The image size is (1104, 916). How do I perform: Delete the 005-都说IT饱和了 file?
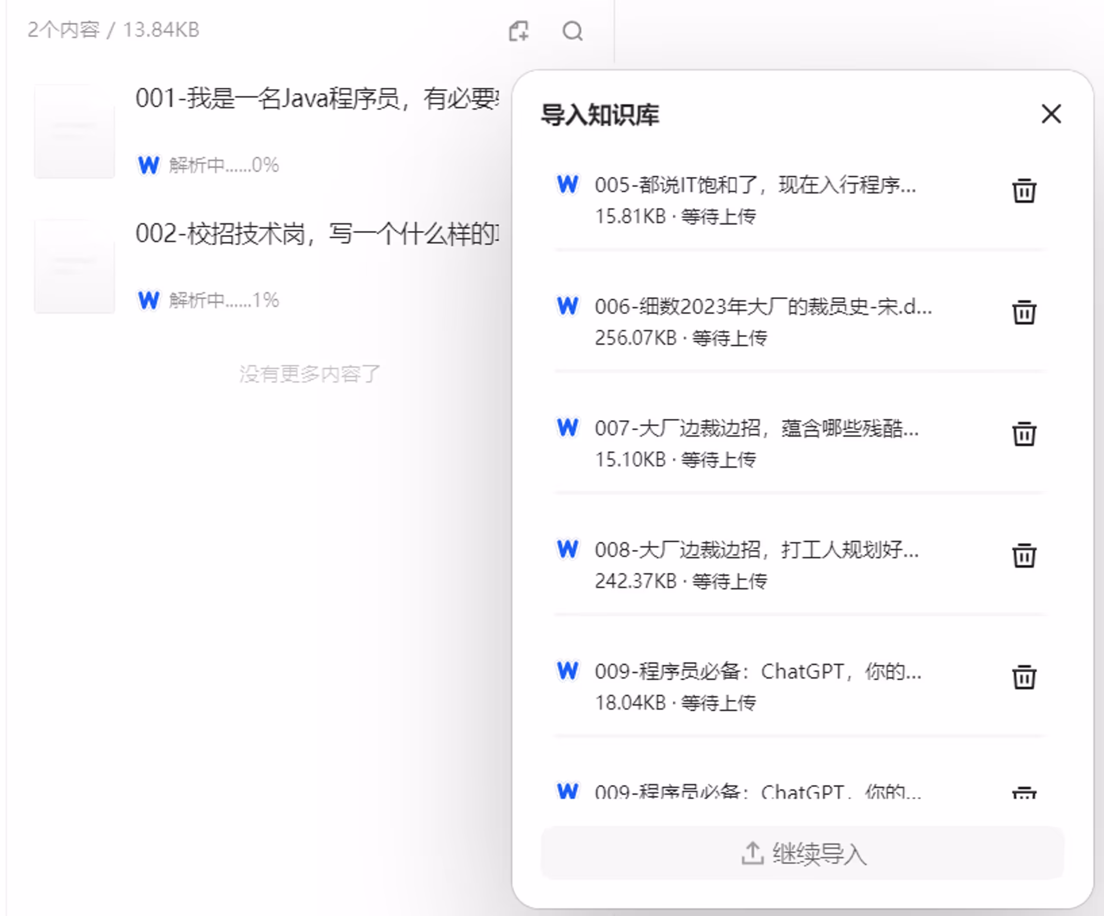pyautogui.click(x=1024, y=190)
